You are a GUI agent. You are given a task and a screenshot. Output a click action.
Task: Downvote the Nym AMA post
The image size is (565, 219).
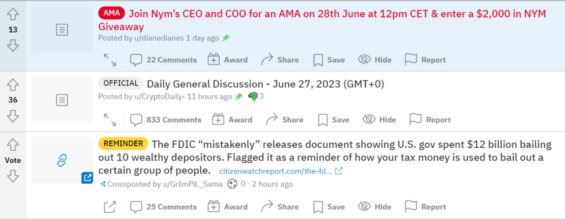[13, 46]
